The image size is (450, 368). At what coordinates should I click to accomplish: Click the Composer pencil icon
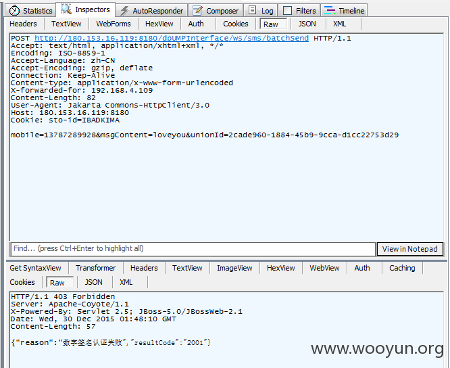(x=197, y=11)
